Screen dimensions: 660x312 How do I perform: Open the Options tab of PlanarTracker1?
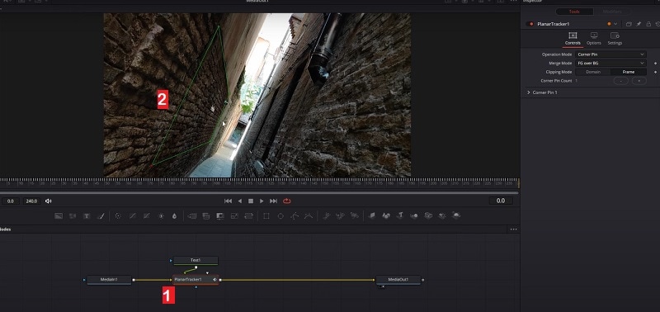[594, 39]
